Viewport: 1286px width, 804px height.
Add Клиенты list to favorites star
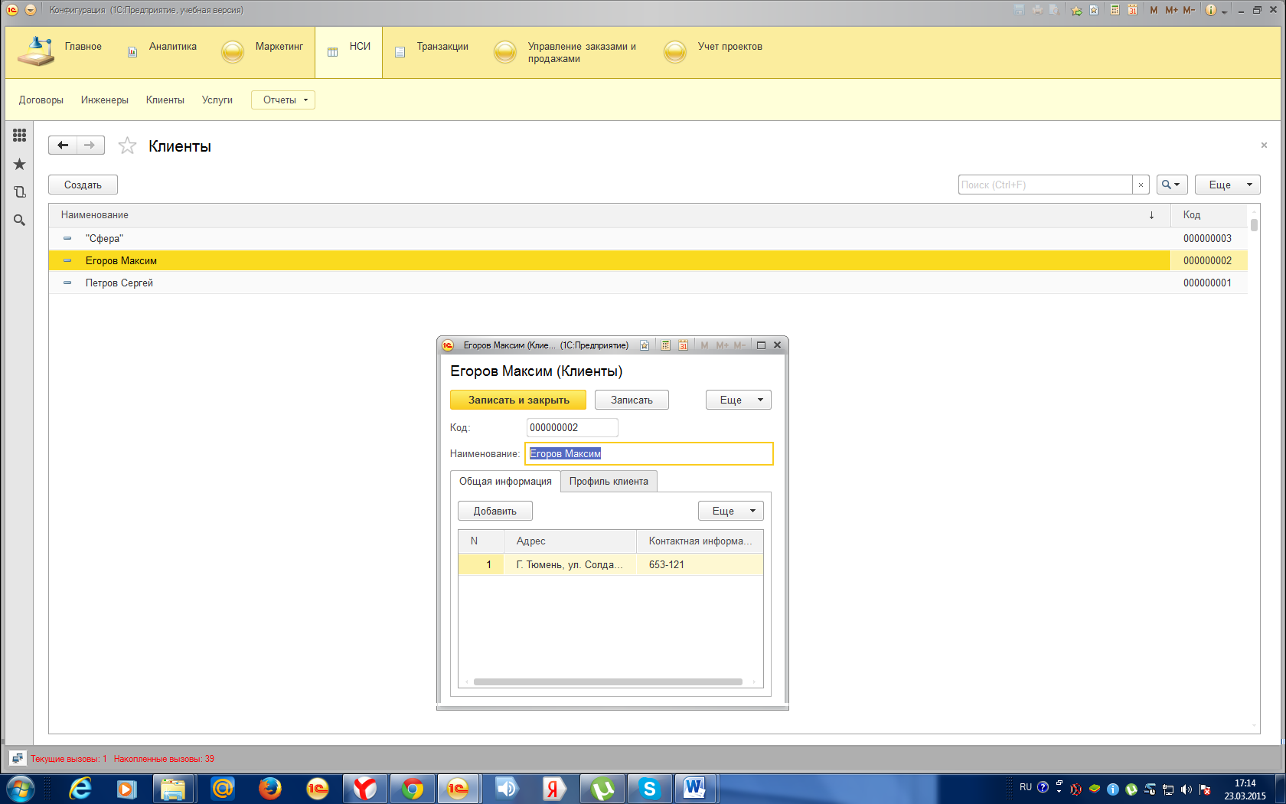[x=127, y=145]
